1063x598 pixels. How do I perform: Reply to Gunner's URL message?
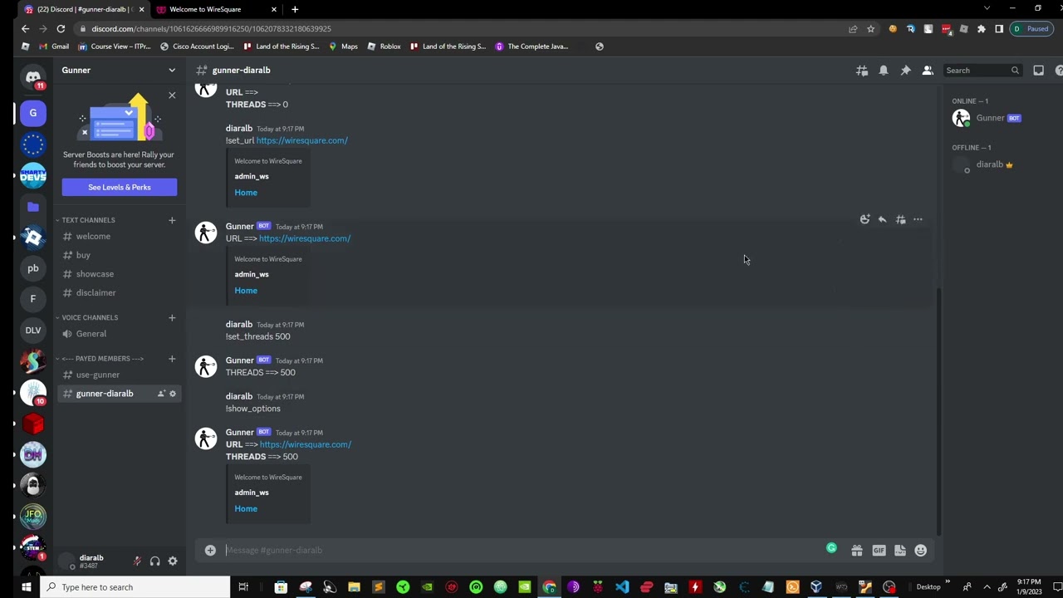coord(882,219)
